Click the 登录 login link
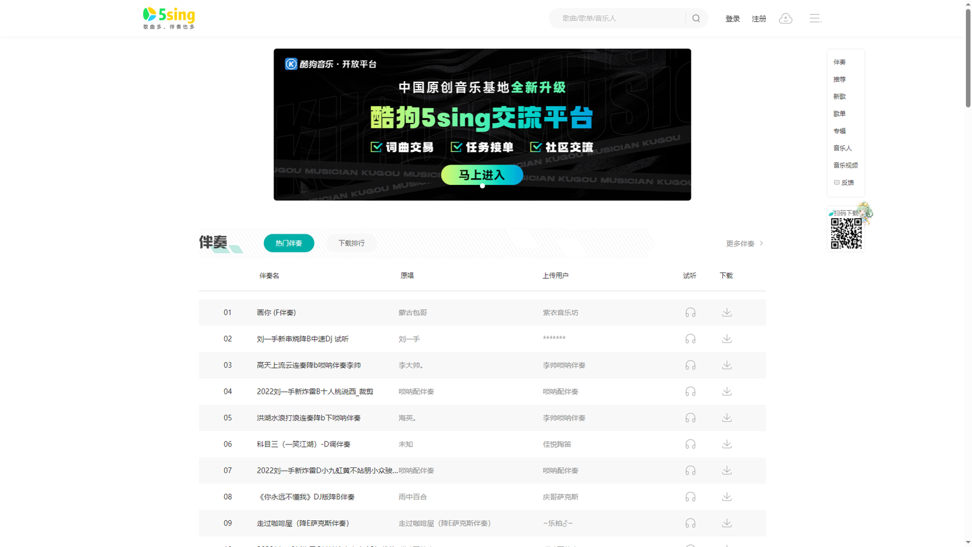972x547 pixels. (732, 19)
